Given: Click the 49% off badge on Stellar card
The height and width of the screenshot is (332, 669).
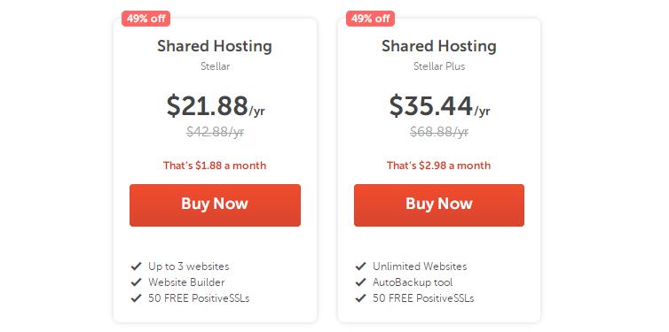Looking at the screenshot, I should [x=146, y=19].
